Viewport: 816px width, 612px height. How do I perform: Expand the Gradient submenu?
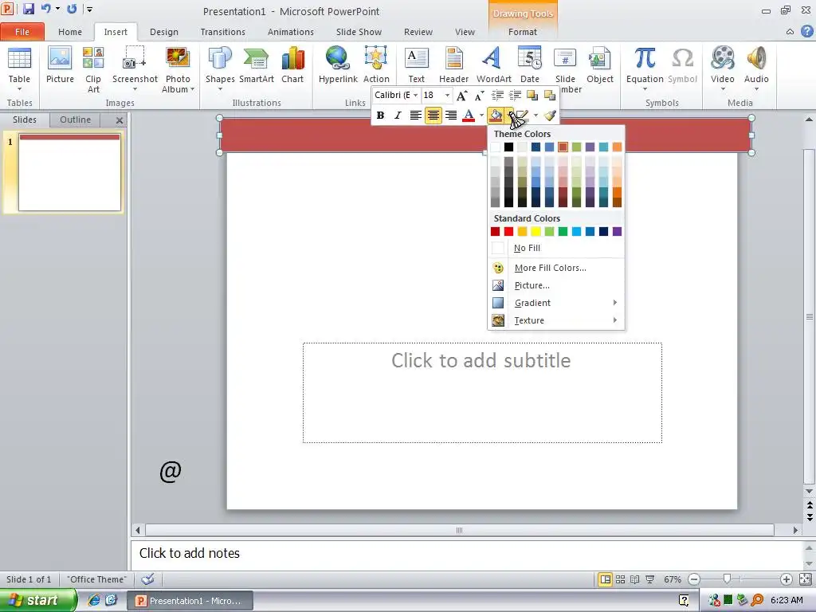click(555, 303)
